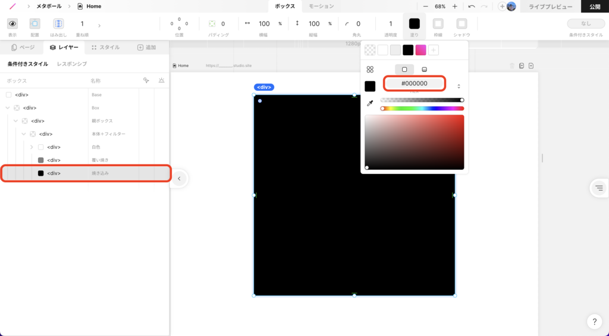
Task: Open the 追加 panel tab
Action: click(147, 47)
